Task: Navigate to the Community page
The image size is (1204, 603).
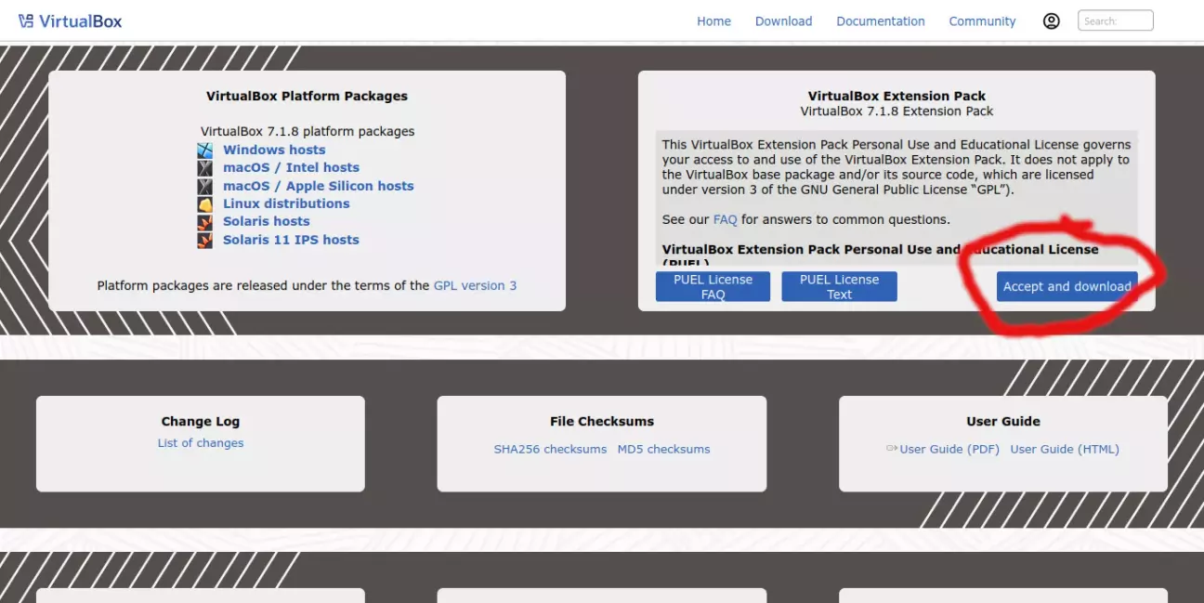Action: pyautogui.click(x=982, y=21)
